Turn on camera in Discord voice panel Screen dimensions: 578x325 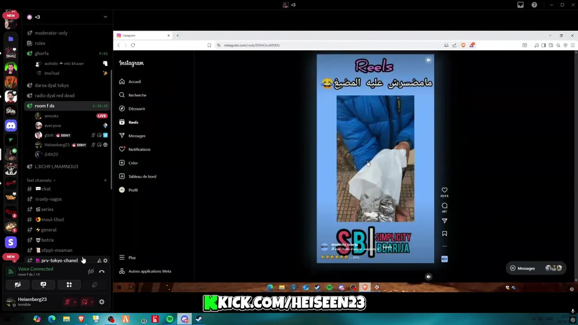18,285
